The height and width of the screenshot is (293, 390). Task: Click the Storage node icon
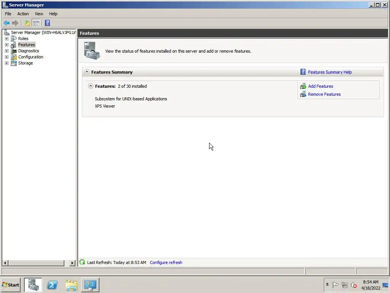pyautogui.click(x=14, y=63)
